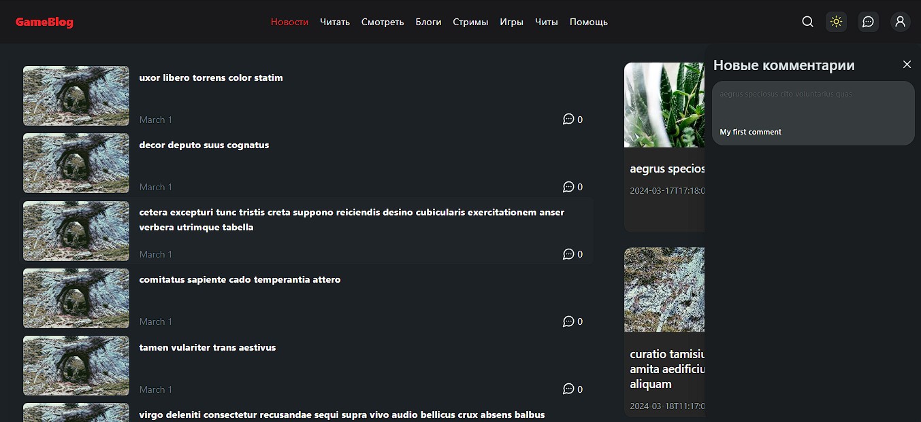Screen dimensions: 921x422
Task: Thumbnail of 'tamen vulariter trans aestivus'
Action: (x=76, y=366)
